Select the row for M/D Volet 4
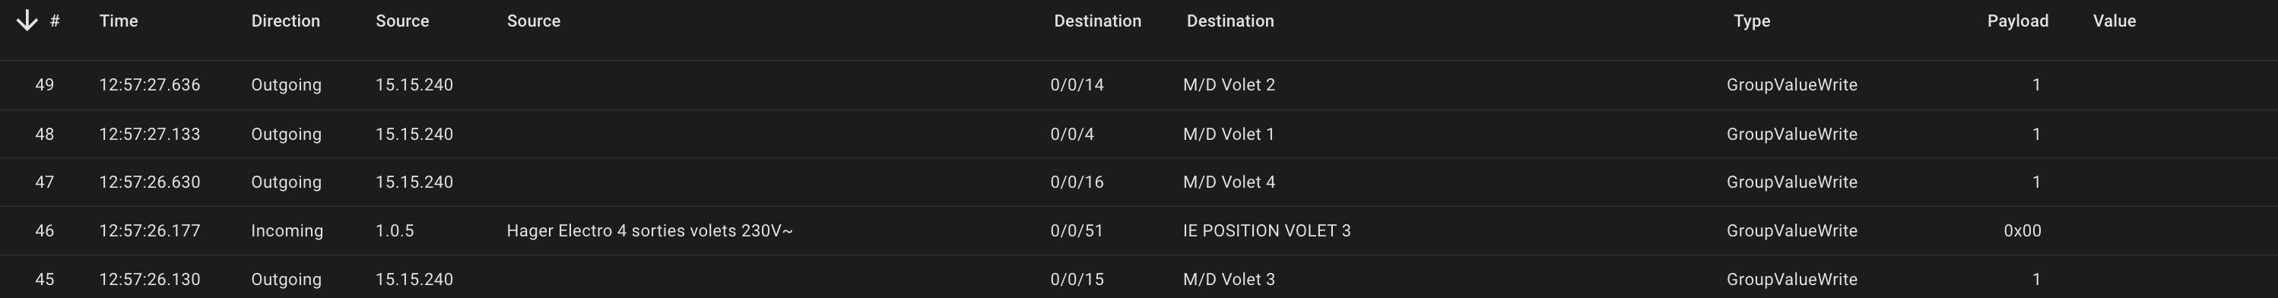Viewport: 2278px width, 298px height. click(x=1139, y=182)
